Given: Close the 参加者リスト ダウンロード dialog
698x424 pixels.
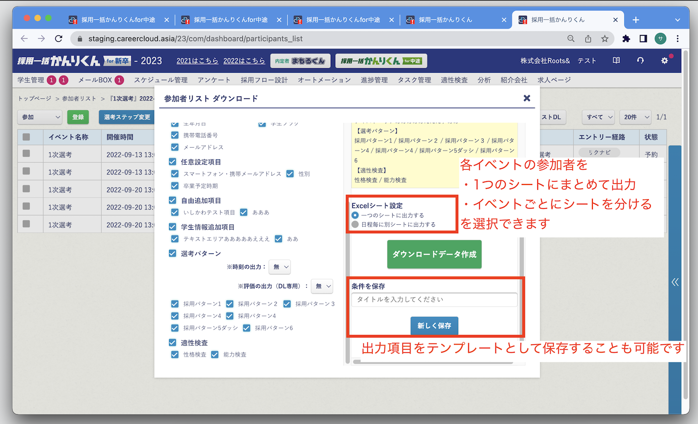Looking at the screenshot, I should [x=527, y=98].
